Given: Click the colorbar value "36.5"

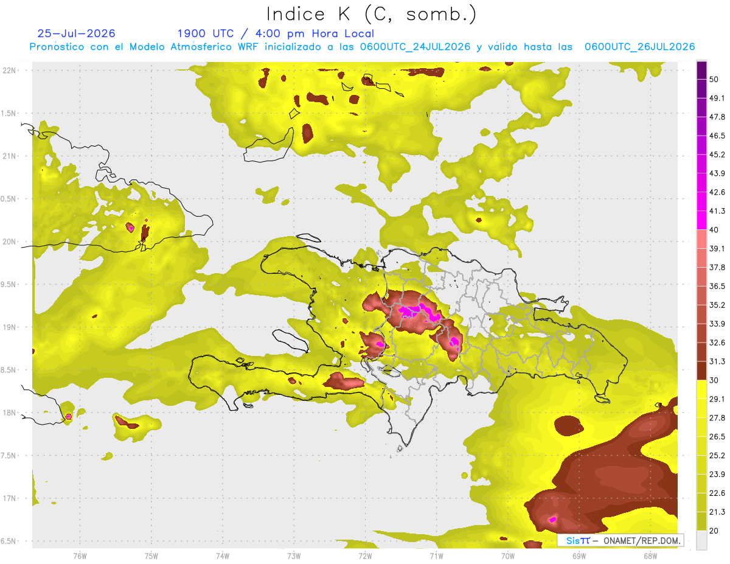Looking at the screenshot, I should 718,286.
